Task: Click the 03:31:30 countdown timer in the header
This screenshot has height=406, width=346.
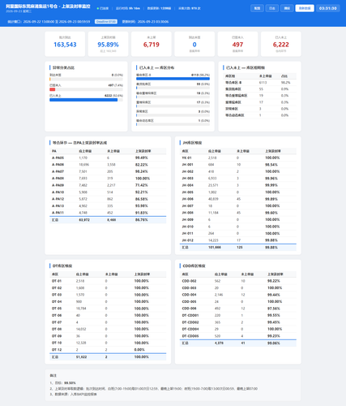Action: [x=328, y=8]
